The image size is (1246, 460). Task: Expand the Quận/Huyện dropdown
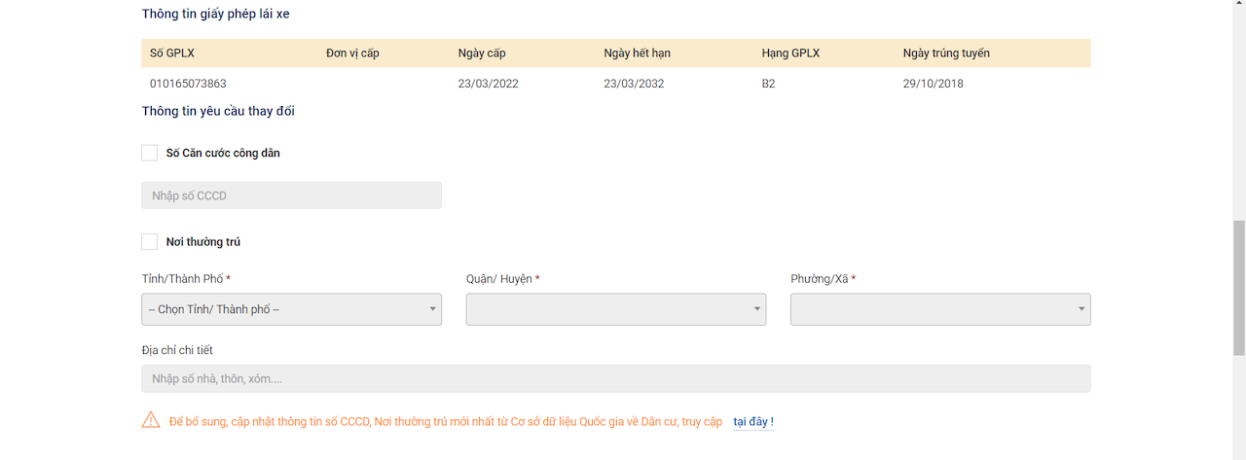click(x=615, y=309)
